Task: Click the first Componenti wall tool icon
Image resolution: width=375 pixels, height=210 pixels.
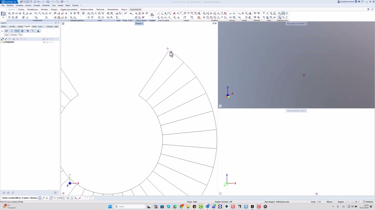Action: (x=10, y=13)
